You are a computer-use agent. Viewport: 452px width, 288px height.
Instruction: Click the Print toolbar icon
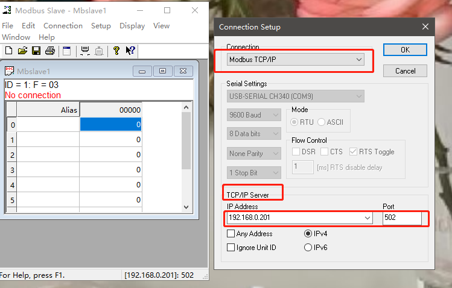(x=50, y=51)
